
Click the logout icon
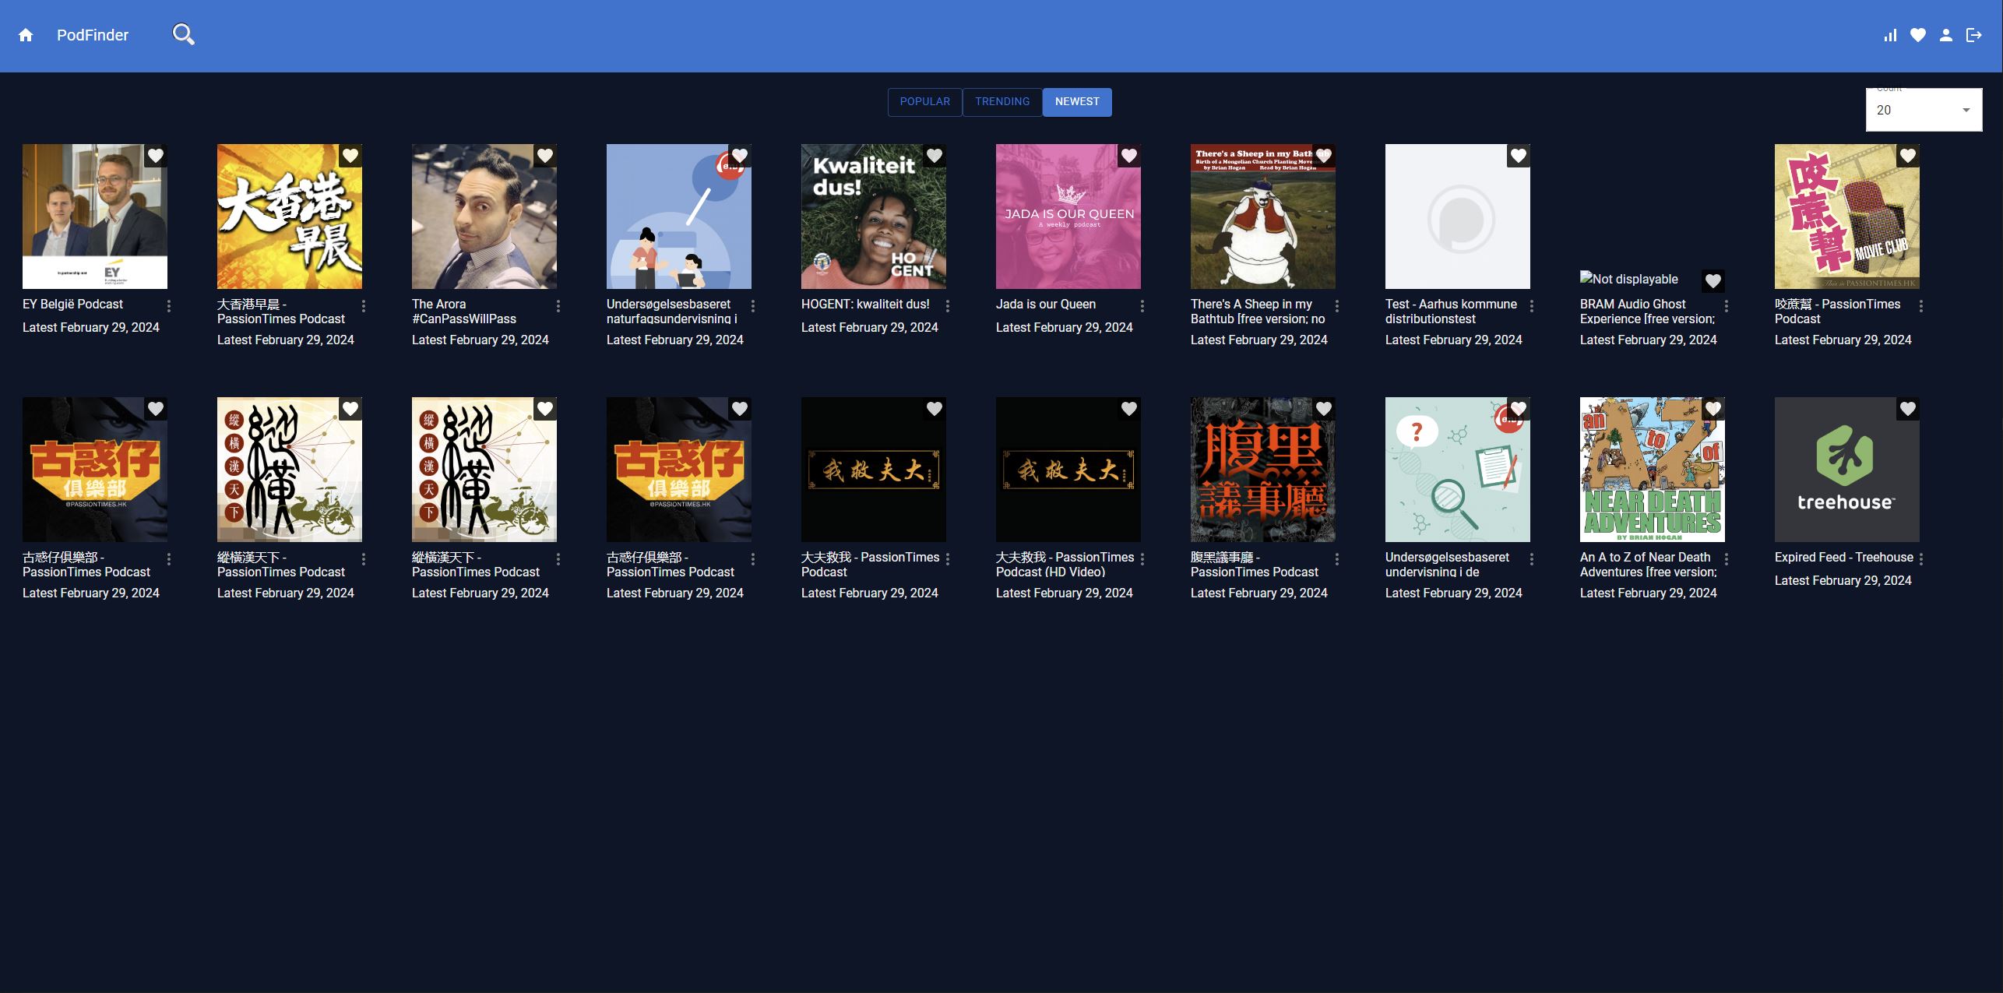click(1974, 35)
